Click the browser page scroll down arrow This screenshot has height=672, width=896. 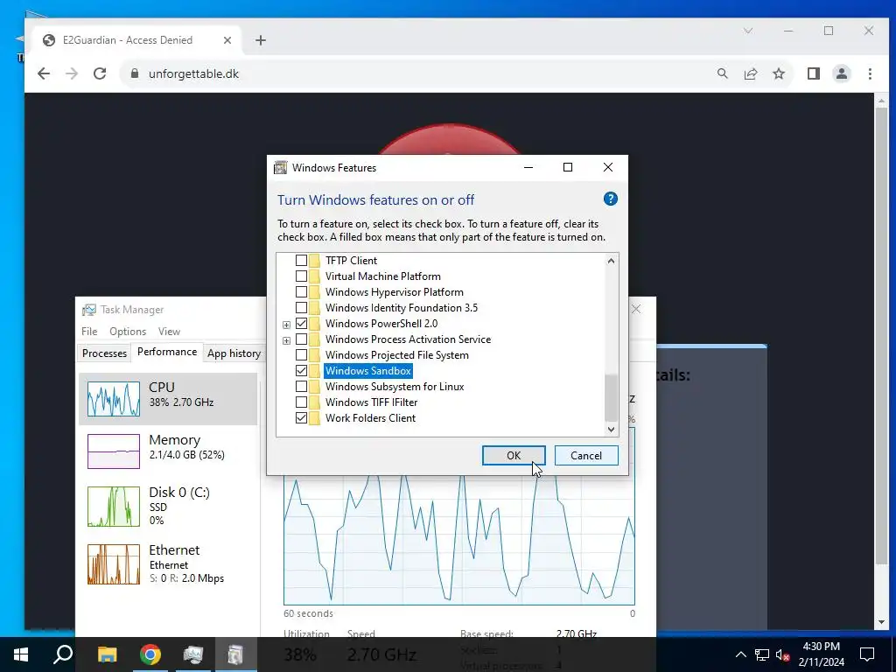pos(882,622)
